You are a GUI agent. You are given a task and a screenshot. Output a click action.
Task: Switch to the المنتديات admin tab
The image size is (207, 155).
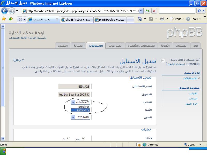click(181, 46)
